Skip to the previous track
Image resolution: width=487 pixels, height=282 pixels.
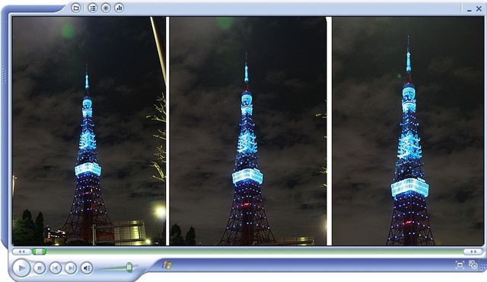click(56, 268)
